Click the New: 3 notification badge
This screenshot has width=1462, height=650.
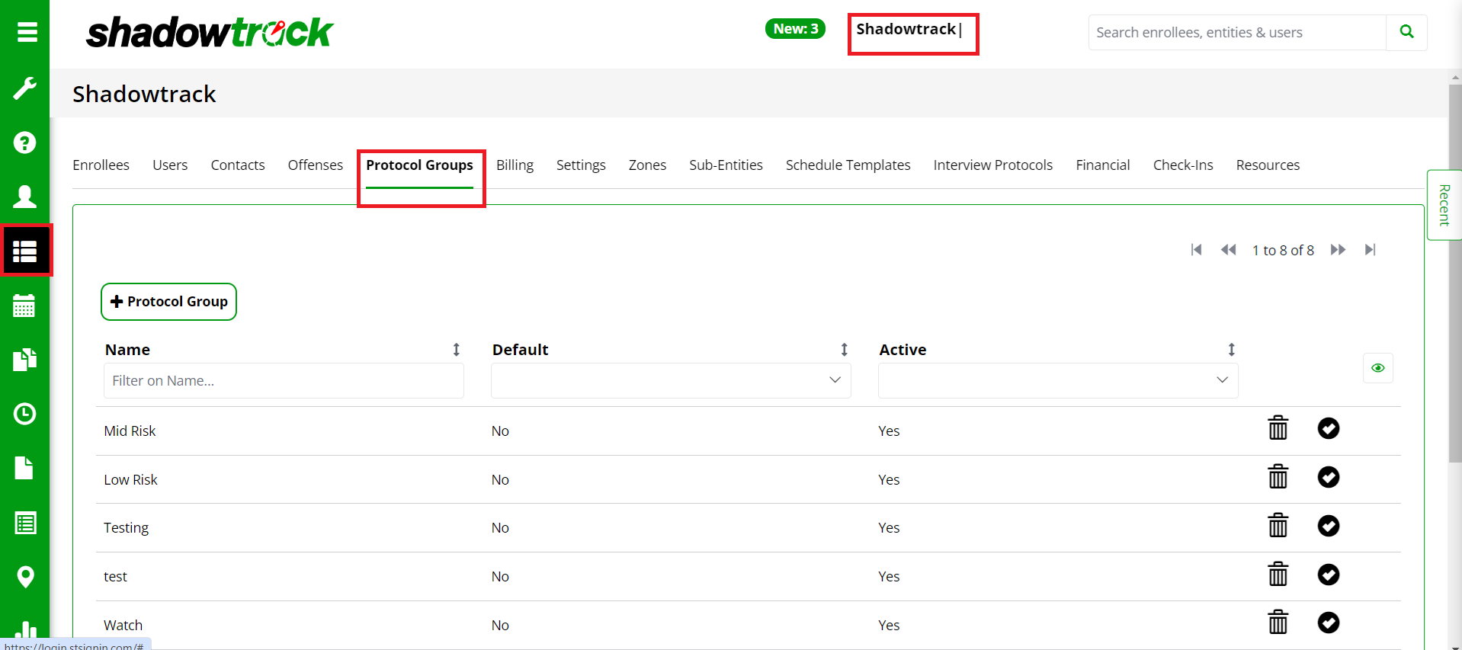795,29
